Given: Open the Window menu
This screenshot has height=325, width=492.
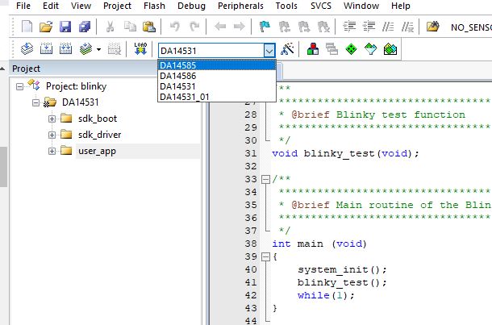Looking at the screenshot, I should [x=361, y=6].
